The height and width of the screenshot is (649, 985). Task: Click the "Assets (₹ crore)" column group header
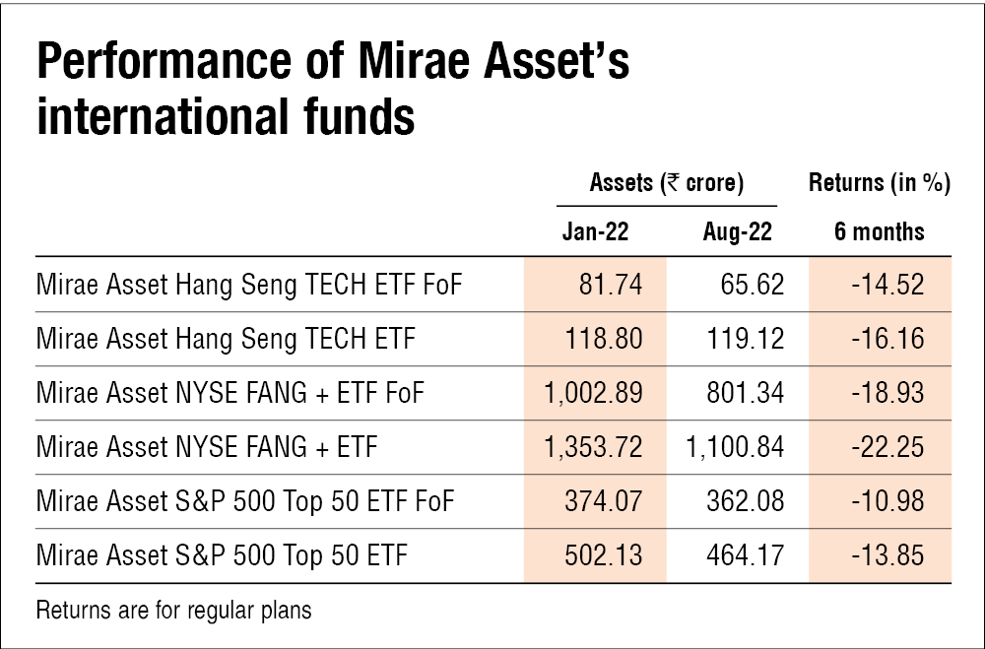(x=666, y=183)
